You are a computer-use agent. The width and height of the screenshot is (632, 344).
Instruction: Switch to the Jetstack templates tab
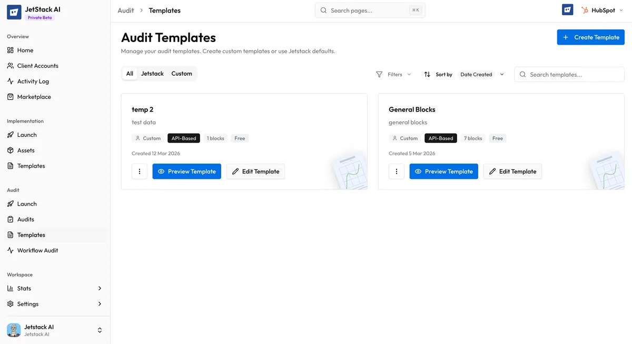(x=152, y=73)
